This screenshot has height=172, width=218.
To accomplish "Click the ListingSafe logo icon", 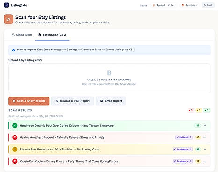I will click(7, 5).
